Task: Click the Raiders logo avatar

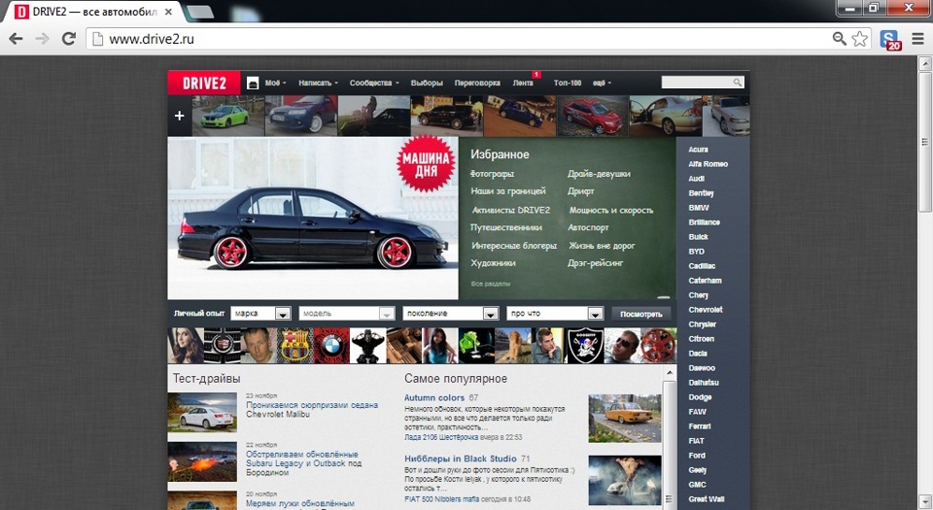Action: (x=585, y=346)
